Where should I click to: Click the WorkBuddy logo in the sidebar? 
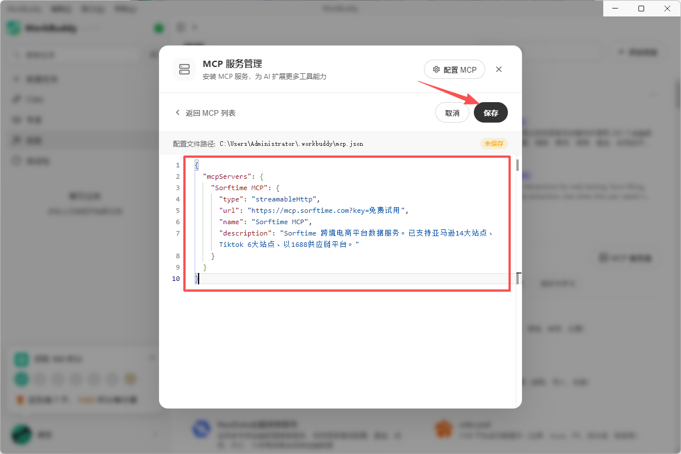pyautogui.click(x=14, y=28)
